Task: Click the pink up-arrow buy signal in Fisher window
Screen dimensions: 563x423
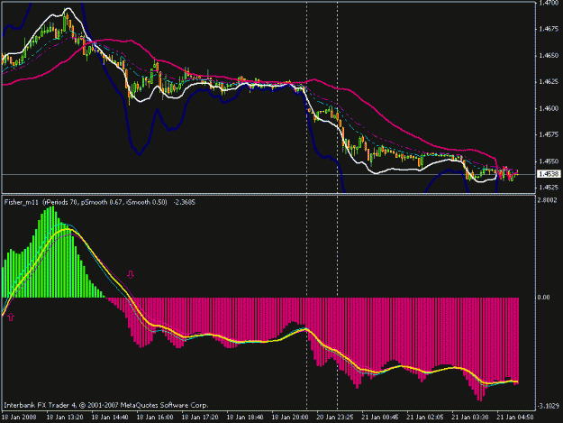Action: point(11,317)
